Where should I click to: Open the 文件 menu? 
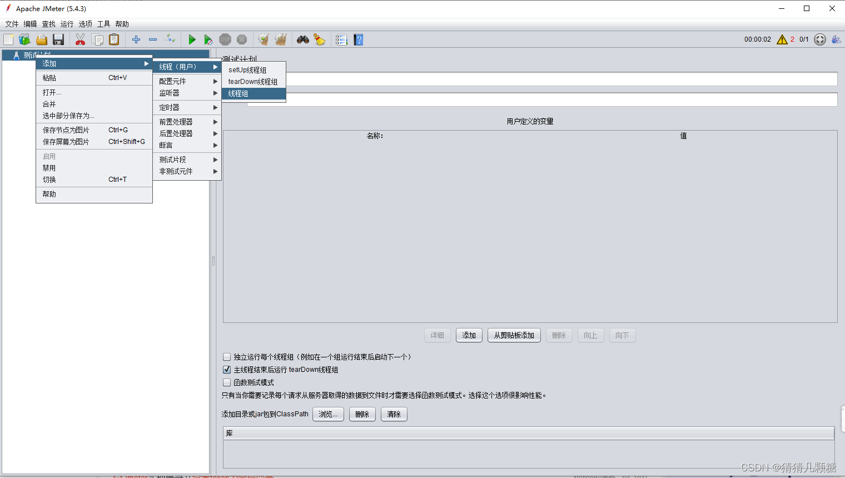[12, 24]
